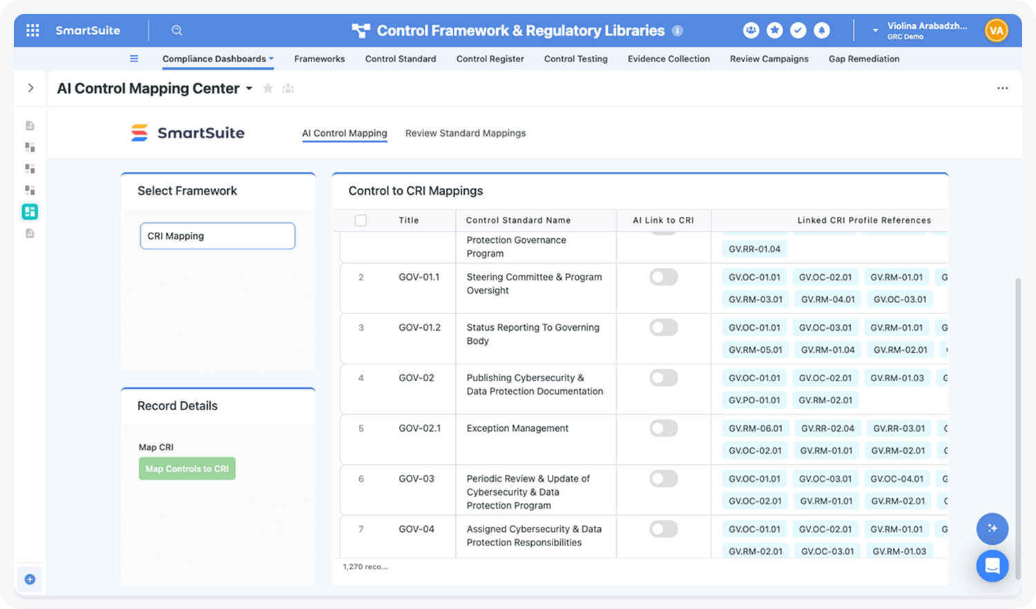Star the AI Control Mapping Center dashboard
Image resolution: width=1036 pixels, height=609 pixels.
[268, 88]
